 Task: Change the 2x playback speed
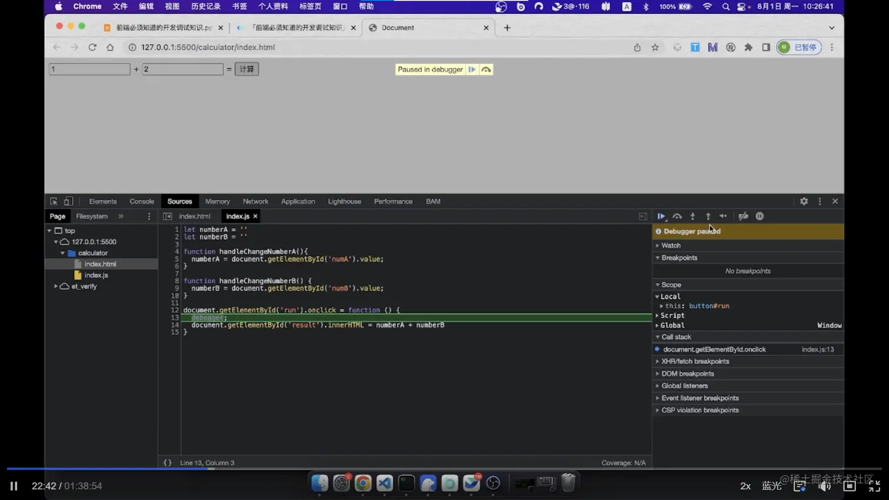(x=746, y=486)
